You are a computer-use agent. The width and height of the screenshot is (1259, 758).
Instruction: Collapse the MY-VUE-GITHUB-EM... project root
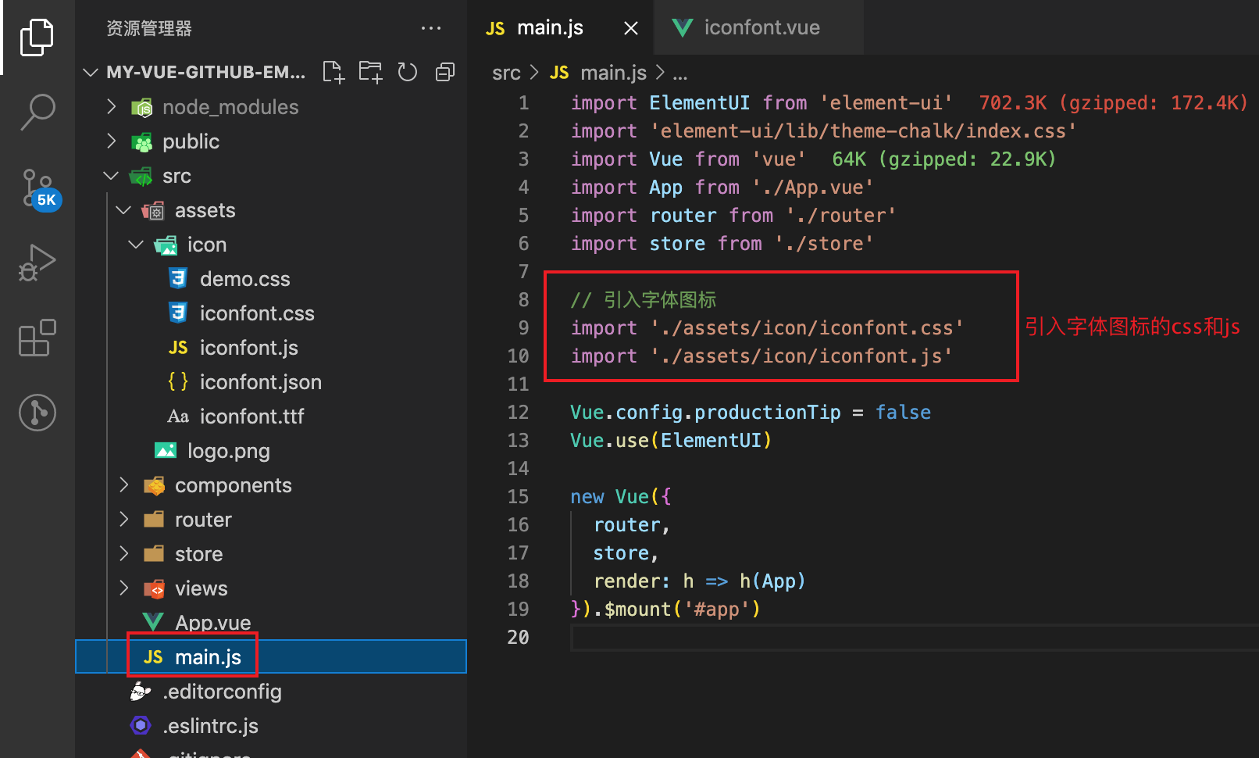[x=91, y=72]
